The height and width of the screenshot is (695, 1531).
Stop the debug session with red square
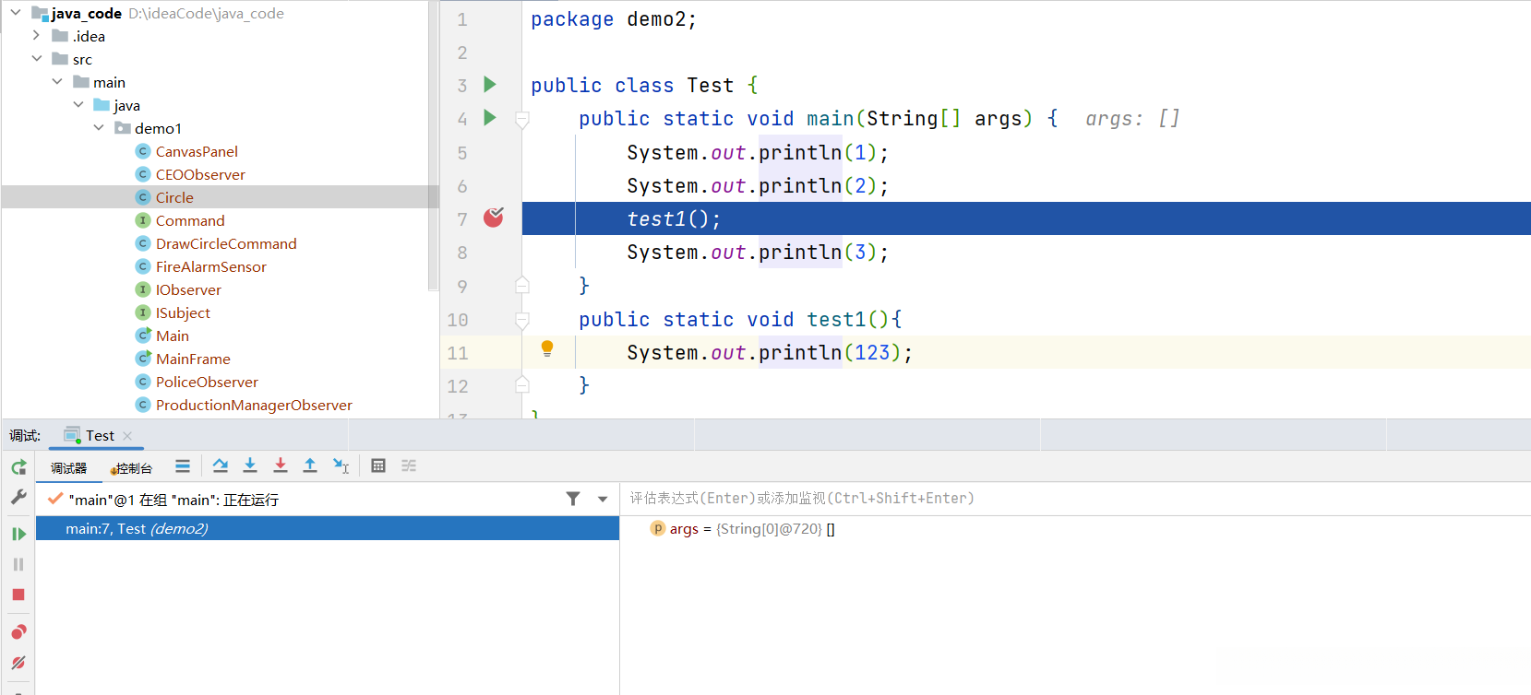[18, 595]
